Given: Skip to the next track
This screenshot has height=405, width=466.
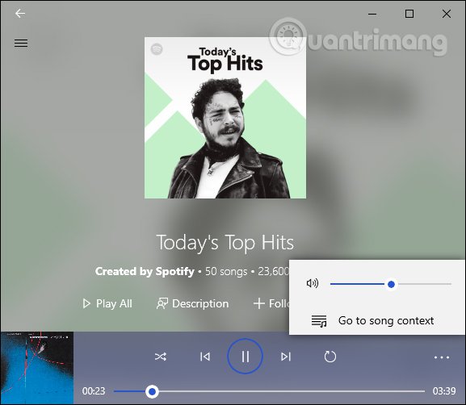Looking at the screenshot, I should coord(286,357).
